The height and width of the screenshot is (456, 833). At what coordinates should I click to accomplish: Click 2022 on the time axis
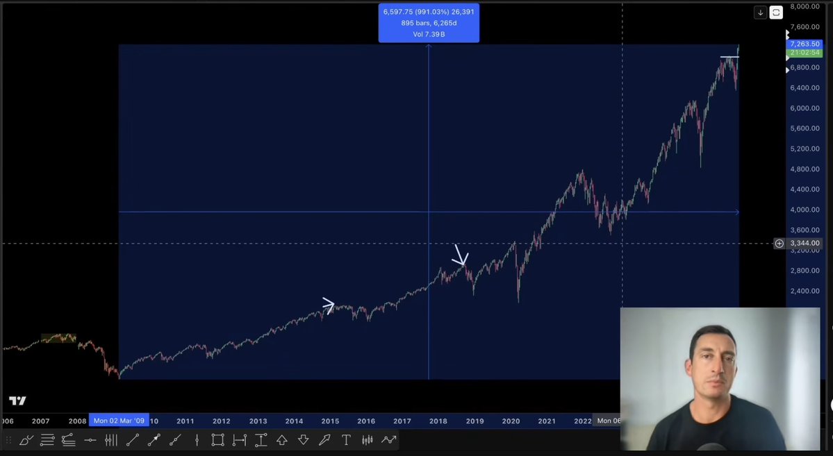click(583, 421)
